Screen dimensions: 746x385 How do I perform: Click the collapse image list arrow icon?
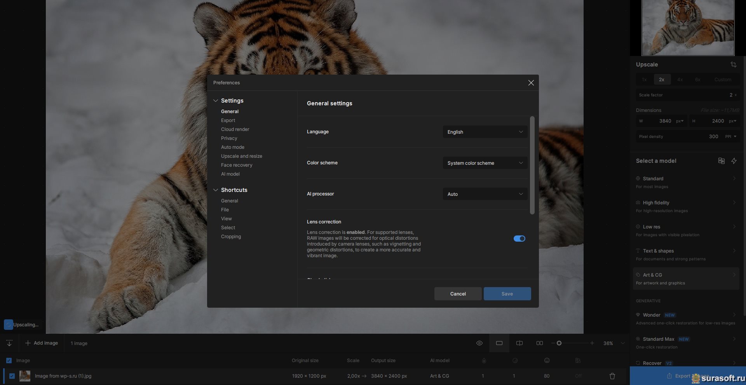(9, 343)
